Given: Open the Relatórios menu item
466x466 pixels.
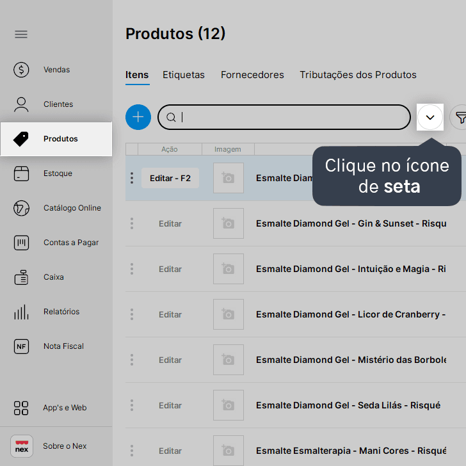Looking at the screenshot, I should (x=56, y=312).
